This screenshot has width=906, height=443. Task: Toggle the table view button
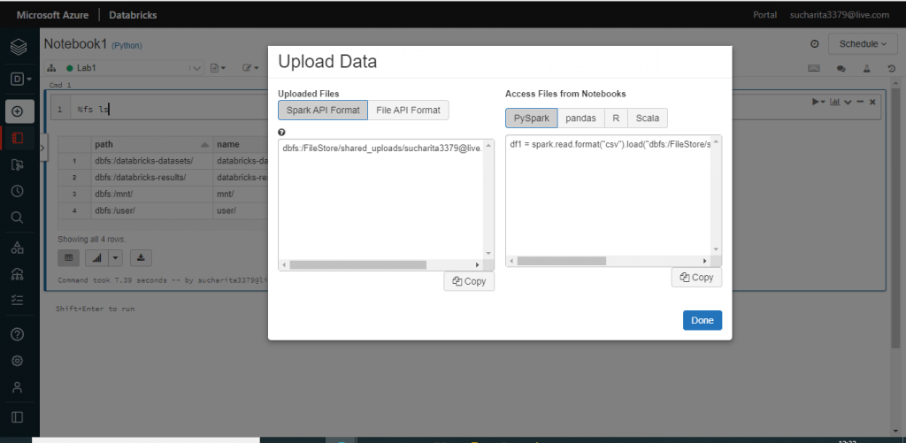pyautogui.click(x=70, y=257)
